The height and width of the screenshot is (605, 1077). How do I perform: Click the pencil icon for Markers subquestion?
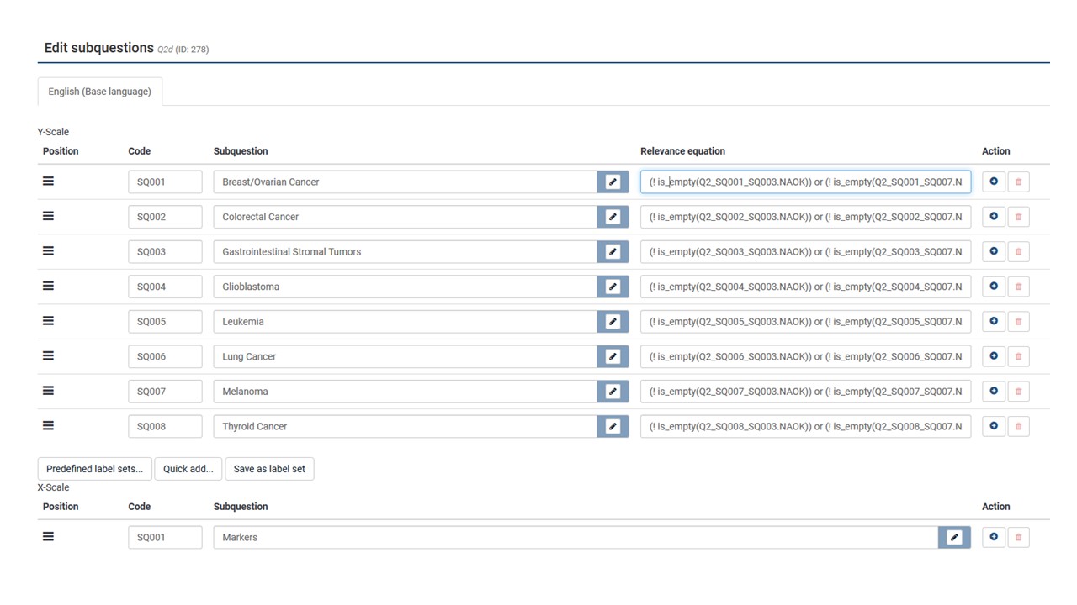[954, 537]
